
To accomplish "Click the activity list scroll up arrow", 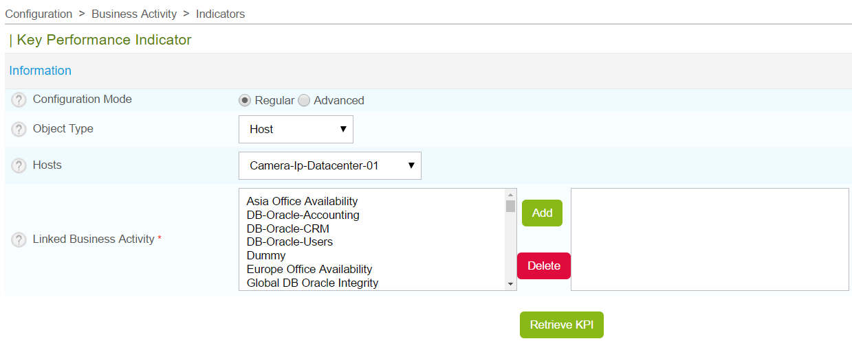I will (510, 194).
